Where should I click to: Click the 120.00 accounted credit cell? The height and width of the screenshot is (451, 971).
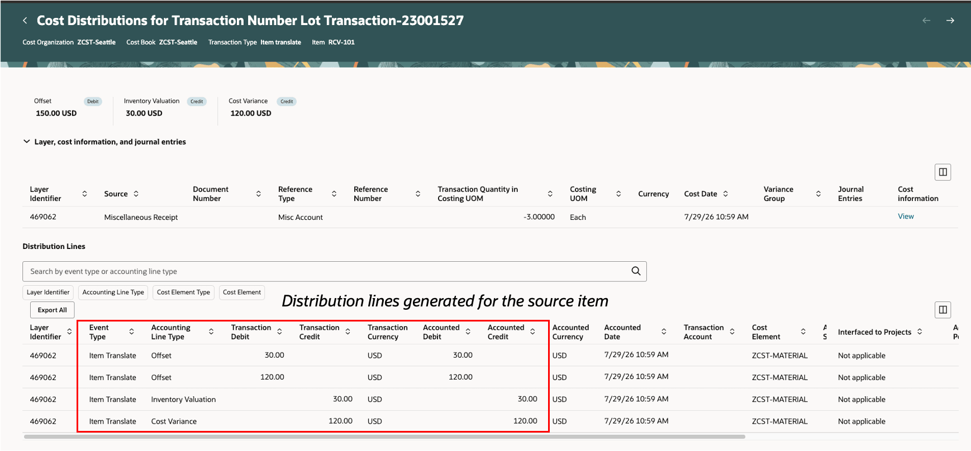click(x=525, y=421)
